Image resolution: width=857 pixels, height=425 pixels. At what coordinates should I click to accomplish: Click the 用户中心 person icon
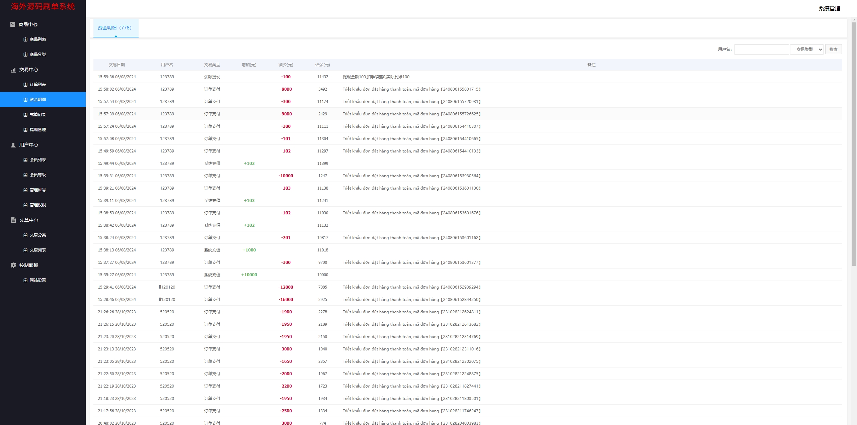[x=13, y=145]
